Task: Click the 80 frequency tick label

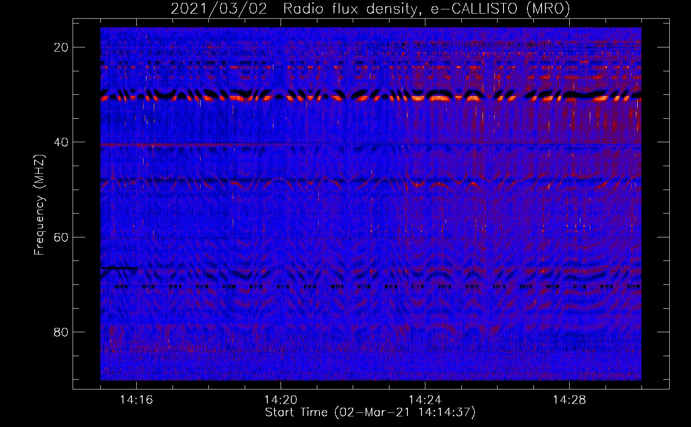Action: pos(61,332)
